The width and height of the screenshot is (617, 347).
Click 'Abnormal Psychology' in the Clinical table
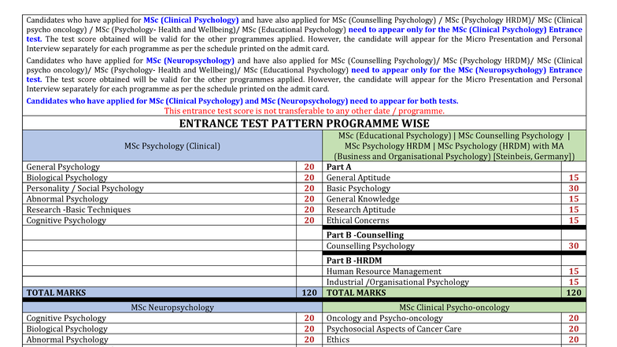(68, 198)
